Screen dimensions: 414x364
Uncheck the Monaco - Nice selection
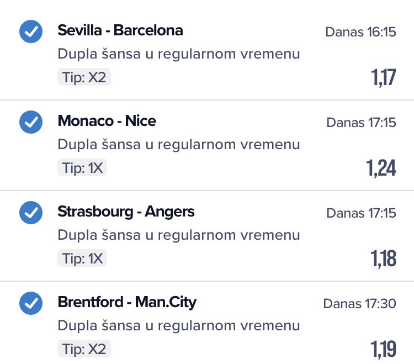coord(31,122)
